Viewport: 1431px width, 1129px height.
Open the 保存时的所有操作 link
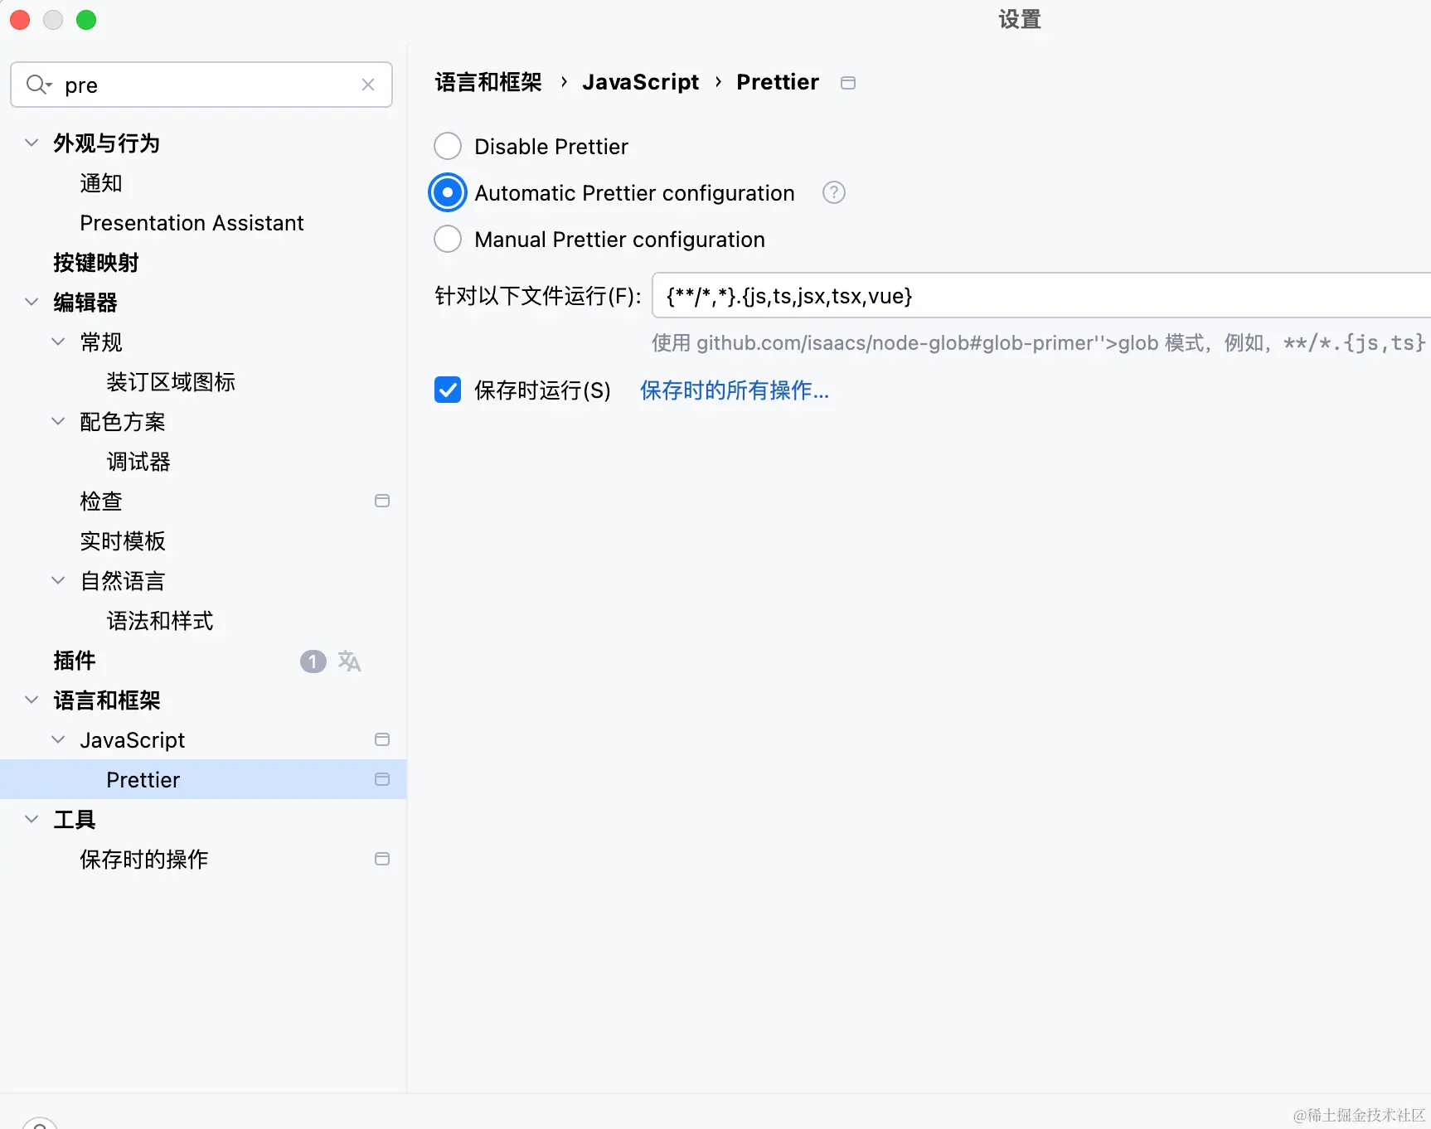[735, 390]
